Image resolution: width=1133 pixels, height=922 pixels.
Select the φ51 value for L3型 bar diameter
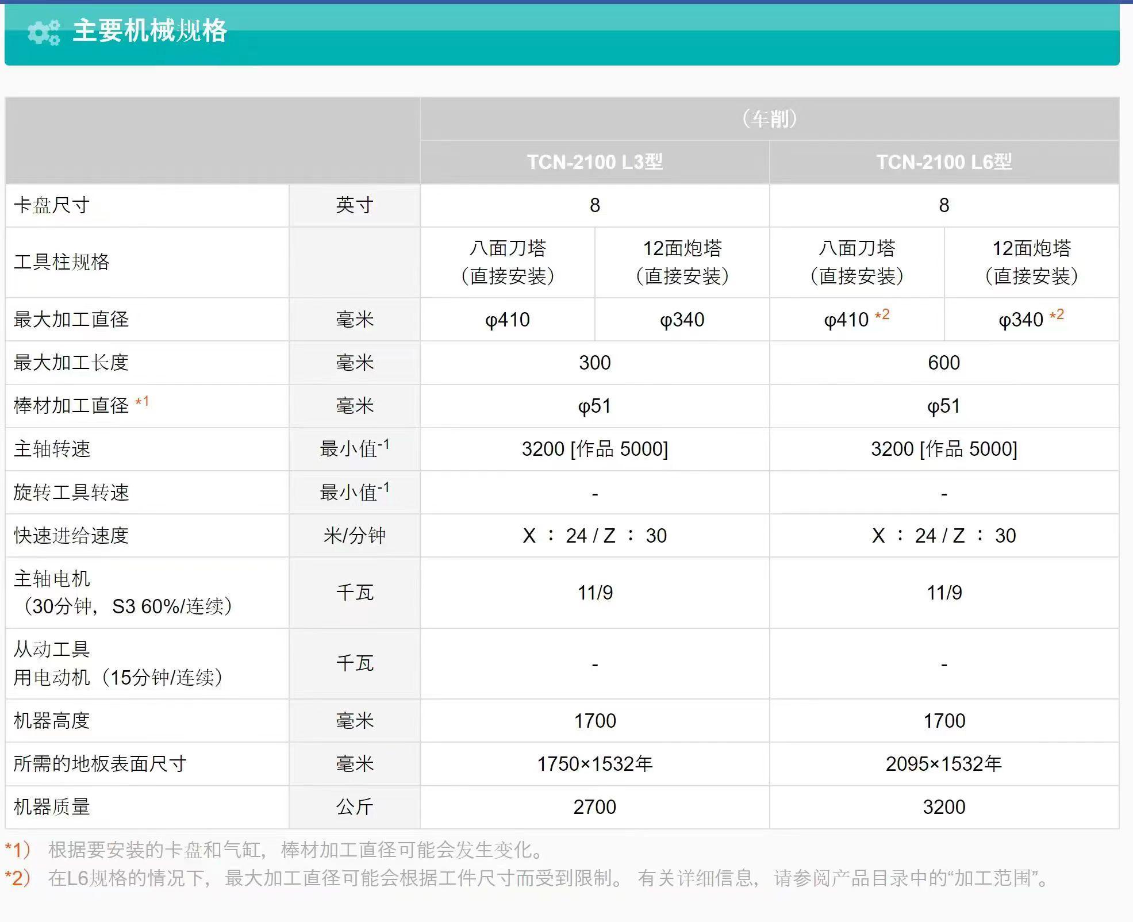(595, 406)
